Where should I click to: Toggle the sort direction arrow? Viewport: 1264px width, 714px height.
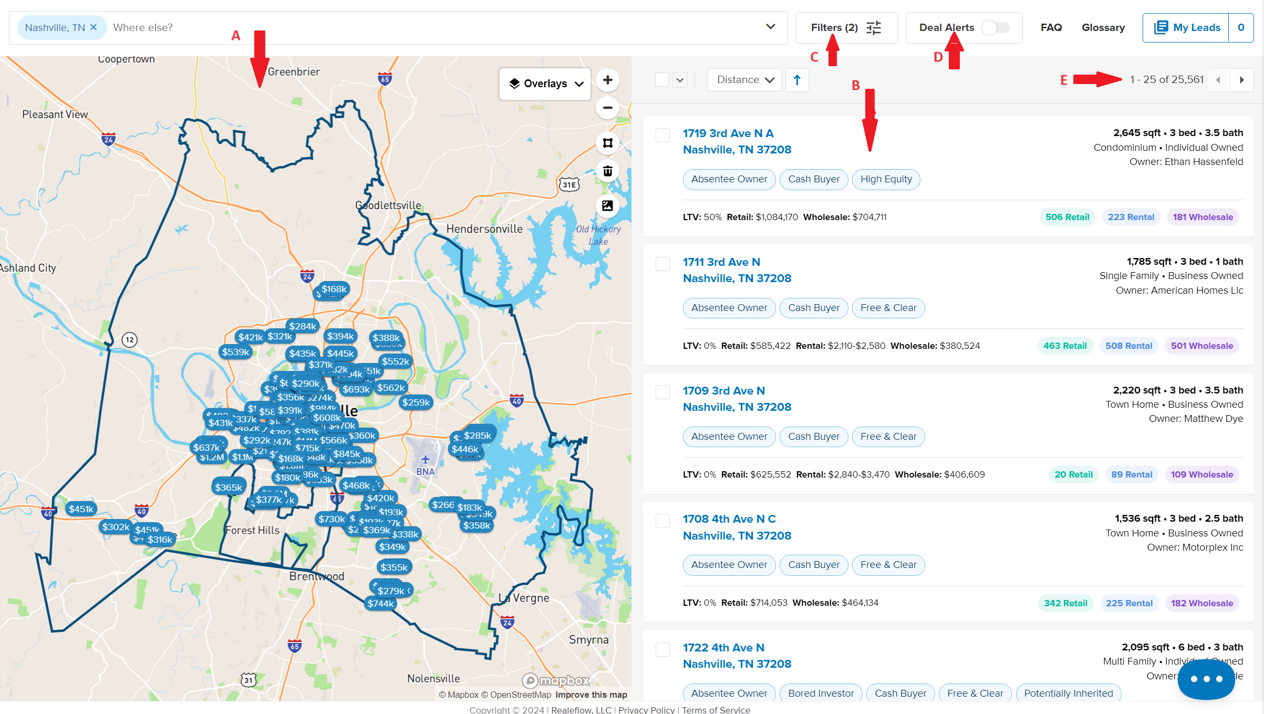point(797,80)
